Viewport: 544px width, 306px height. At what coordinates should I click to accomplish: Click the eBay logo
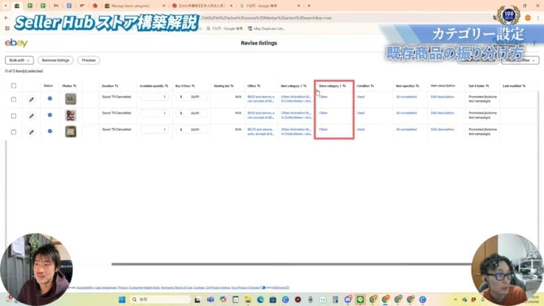pyautogui.click(x=16, y=43)
